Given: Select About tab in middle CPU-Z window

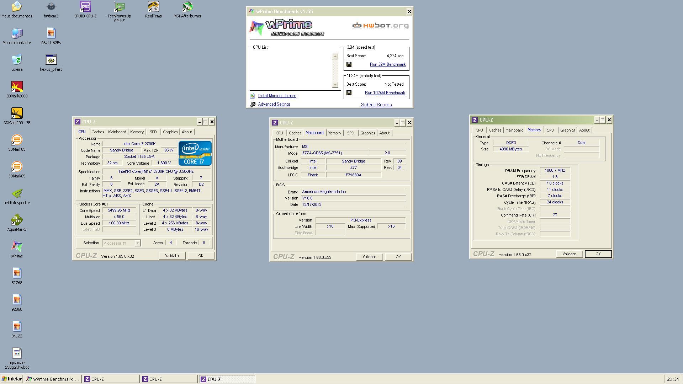Looking at the screenshot, I should [x=384, y=133].
